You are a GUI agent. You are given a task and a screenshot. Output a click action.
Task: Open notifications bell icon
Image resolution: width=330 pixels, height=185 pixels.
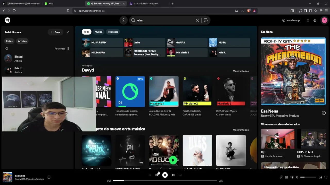point(308,20)
